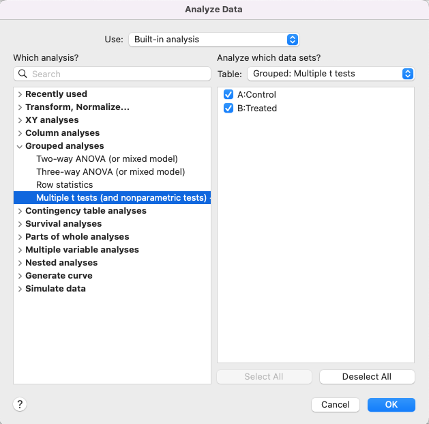Uncheck the A:Control data set

(x=228, y=95)
